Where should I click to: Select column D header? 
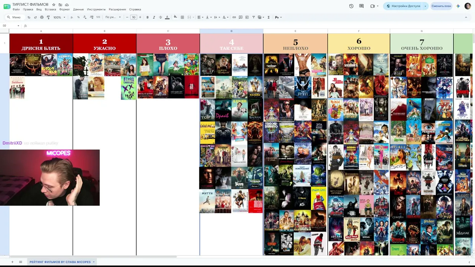(232, 31)
